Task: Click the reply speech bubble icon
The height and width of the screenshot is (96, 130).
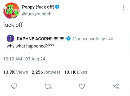Action: 14,86
